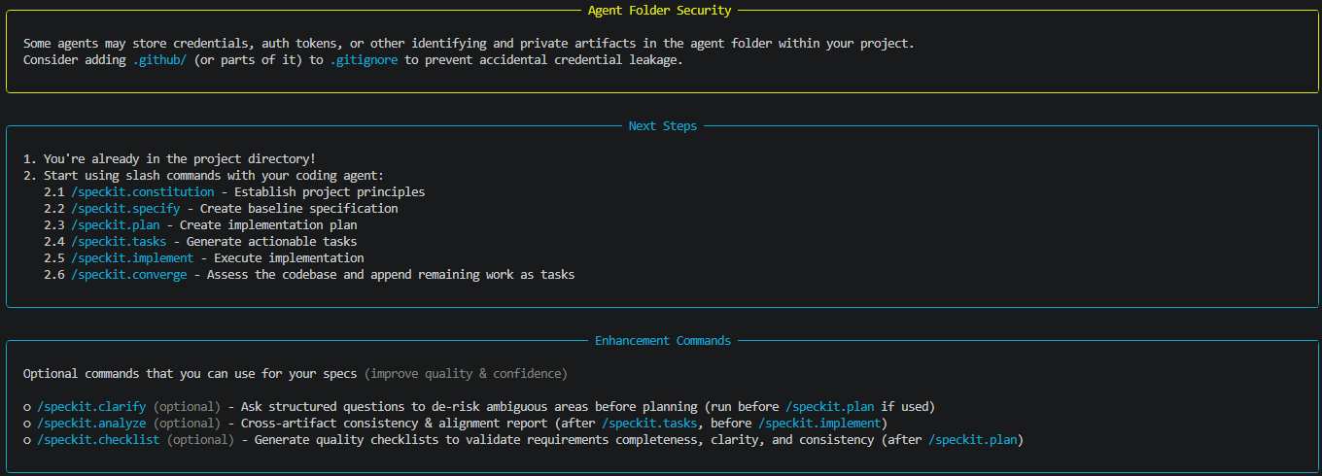Click 'Establish project principles' description

pyautogui.click(x=330, y=192)
